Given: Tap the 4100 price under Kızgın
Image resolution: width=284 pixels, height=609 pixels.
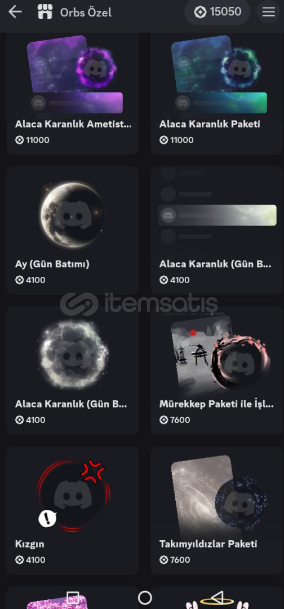Looking at the screenshot, I should click(x=30, y=560).
